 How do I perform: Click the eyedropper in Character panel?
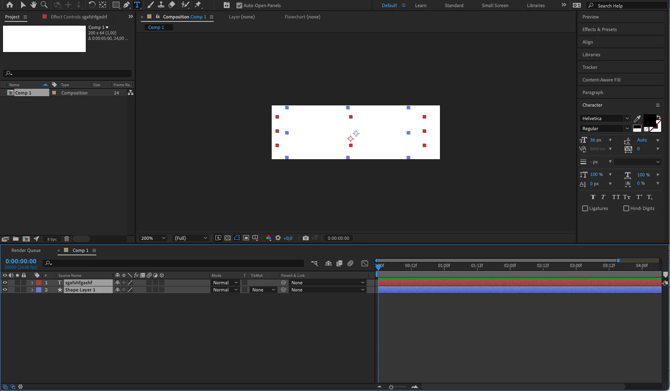tap(637, 119)
